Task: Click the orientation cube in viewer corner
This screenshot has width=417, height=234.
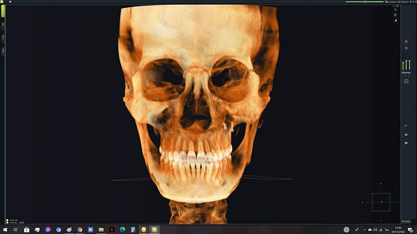Action: click(381, 202)
